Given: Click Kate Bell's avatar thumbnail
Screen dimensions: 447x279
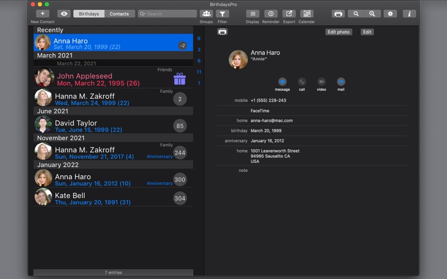Looking at the screenshot, I should click(x=43, y=197).
